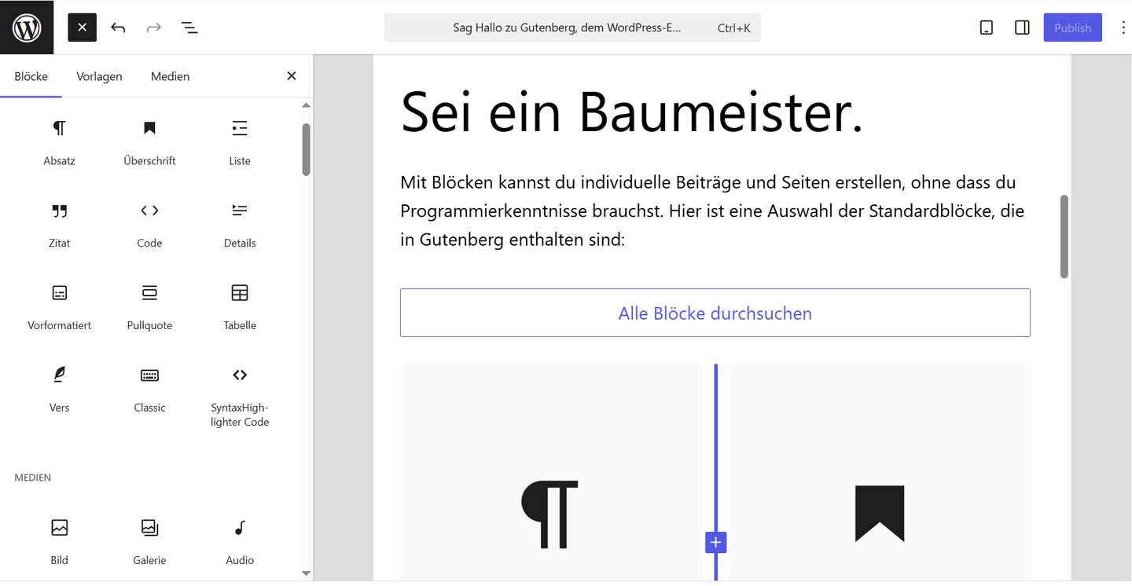Switch to the Vorlagen tab
This screenshot has height=586, width=1132.
click(99, 76)
